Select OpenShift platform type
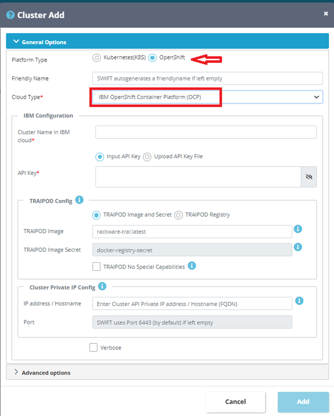Screen dimensions: 334x416 tap(152, 57)
